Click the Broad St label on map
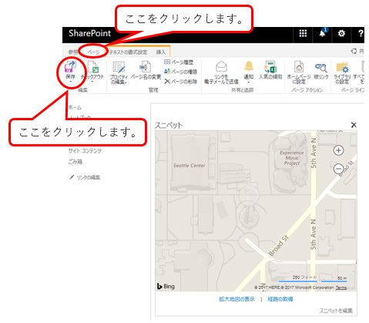 pos(279,246)
